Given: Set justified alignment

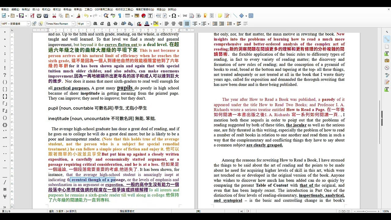Looking at the screenshot, I should (187, 24).
